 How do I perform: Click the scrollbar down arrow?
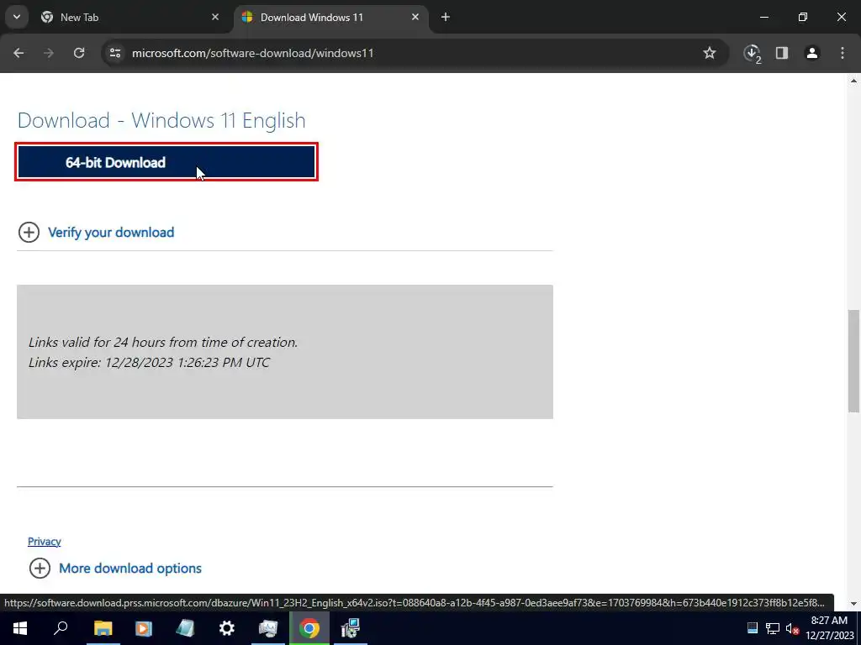pos(854,604)
